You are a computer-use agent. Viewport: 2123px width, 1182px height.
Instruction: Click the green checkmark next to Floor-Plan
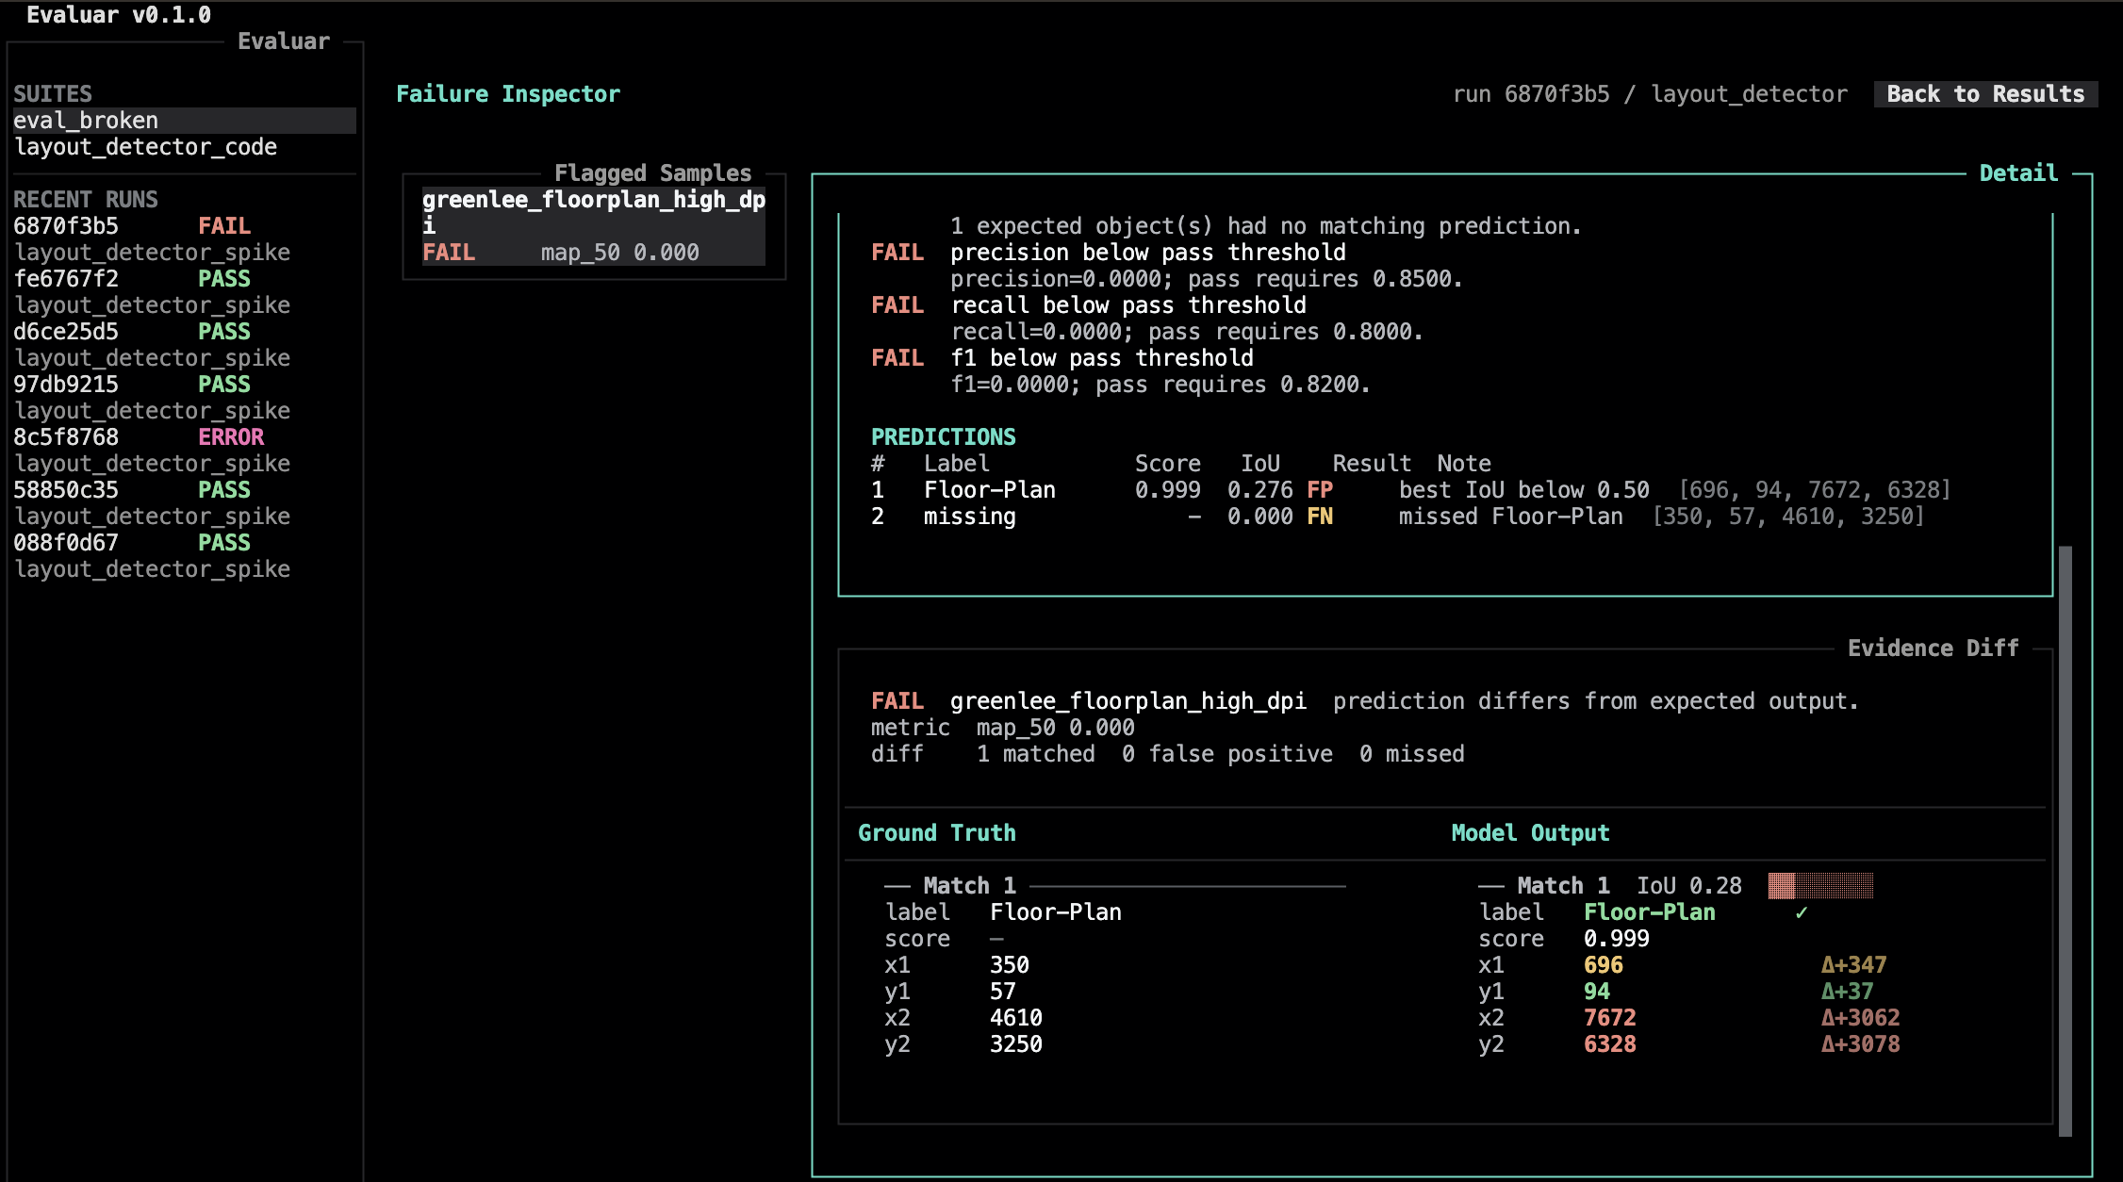(1801, 912)
